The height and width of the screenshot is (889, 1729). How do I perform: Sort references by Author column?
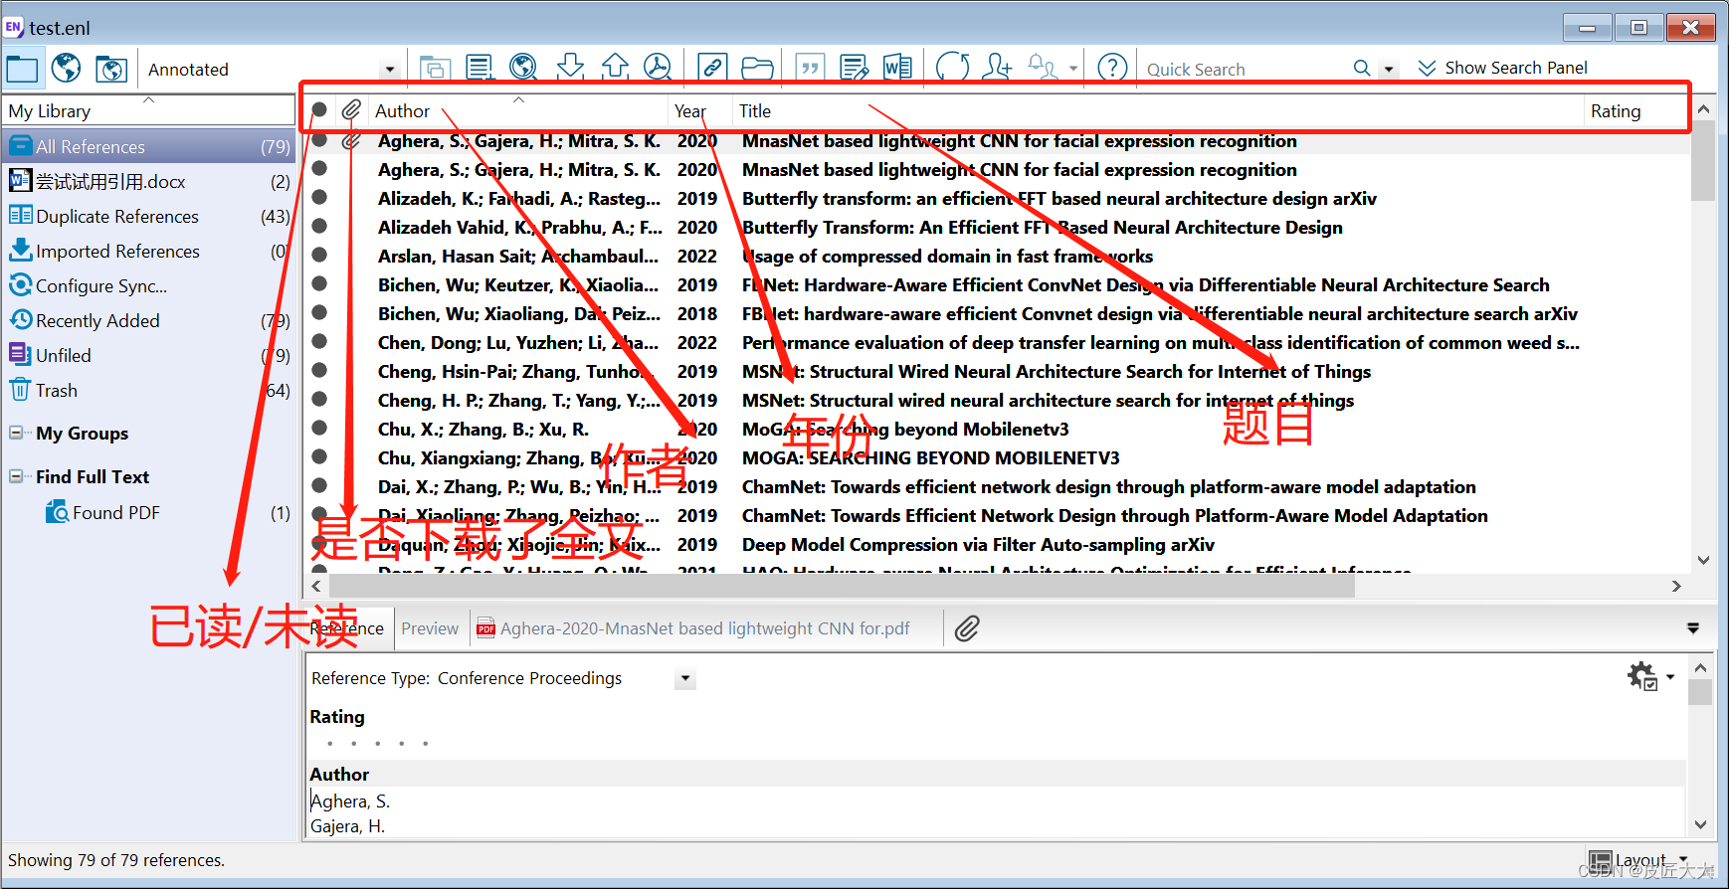point(402,111)
